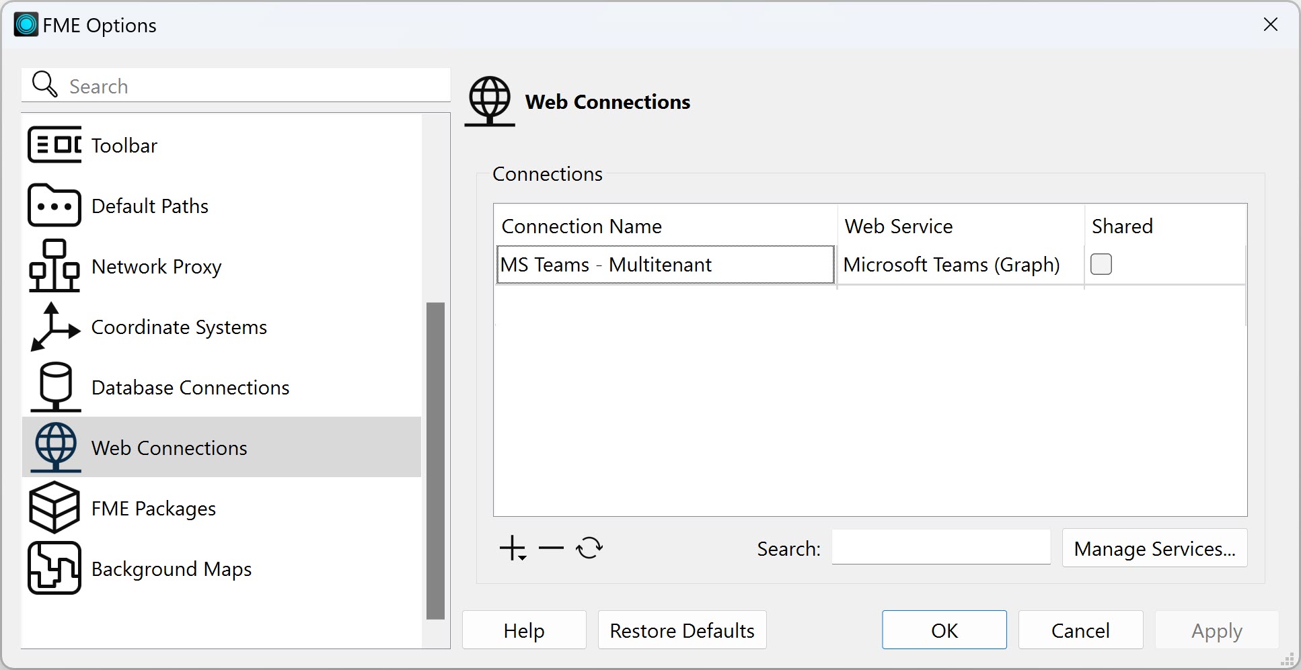
Task: Select Web Connections in the sidebar
Action: (x=169, y=448)
